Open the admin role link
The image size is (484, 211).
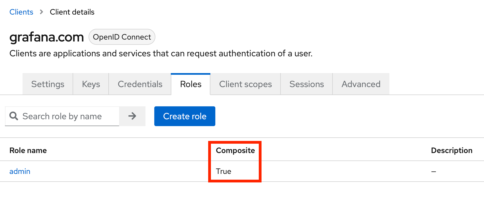point(20,171)
